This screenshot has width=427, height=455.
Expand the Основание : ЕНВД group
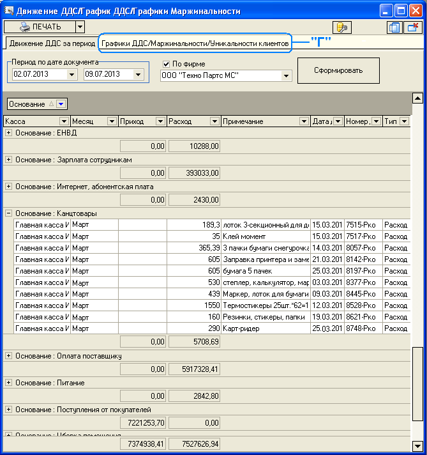(x=9, y=133)
